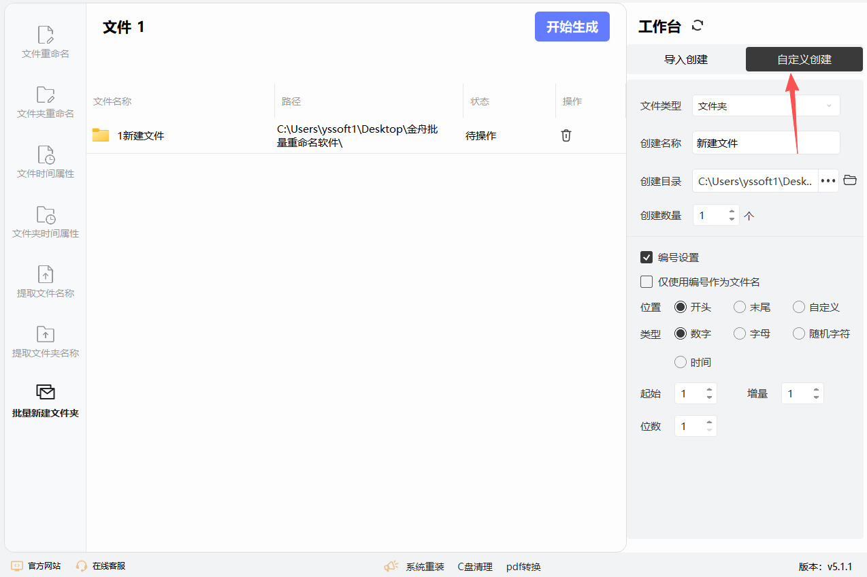Click the 官方网站 monitor icon

point(17,566)
